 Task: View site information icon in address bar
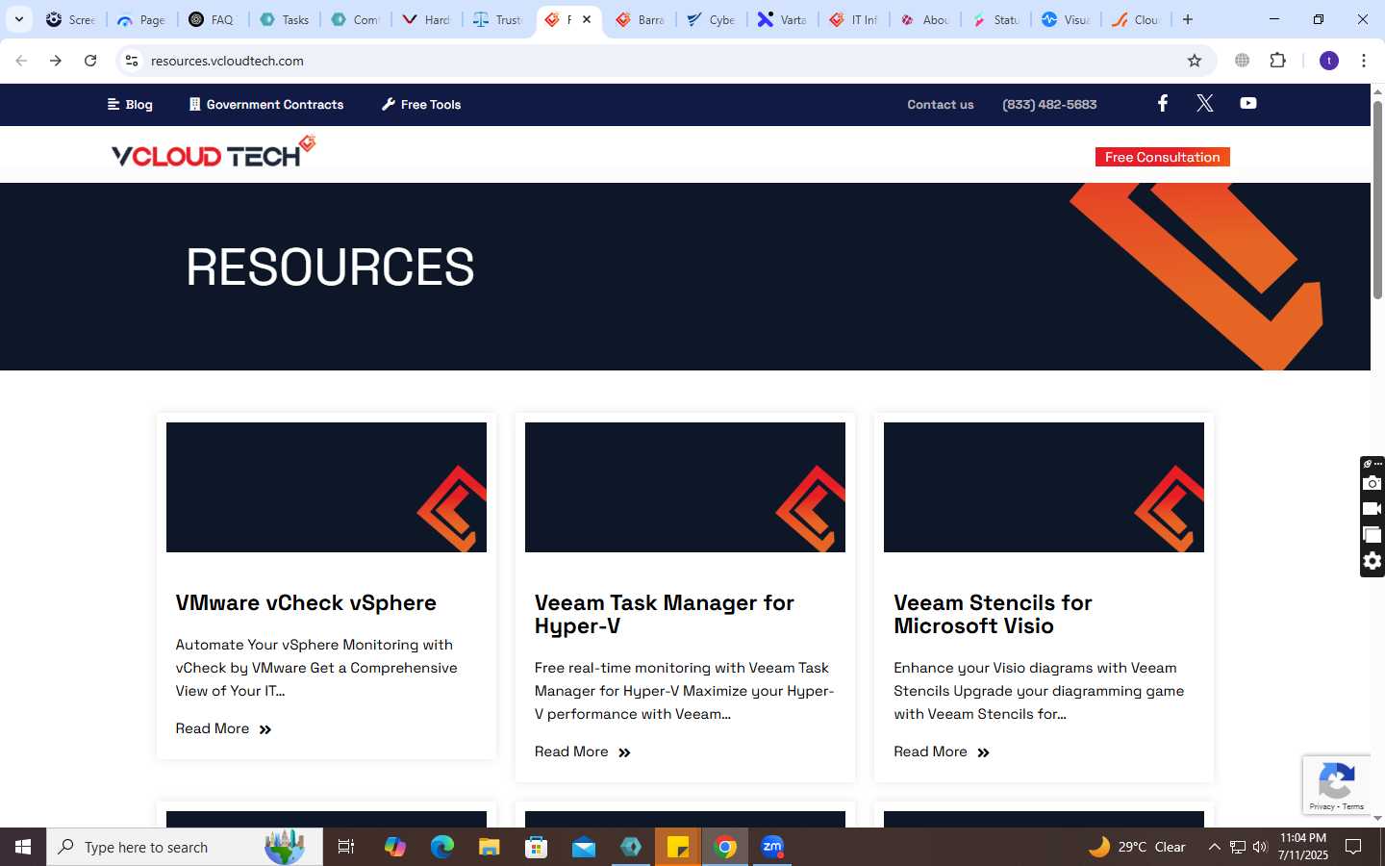coord(132,61)
